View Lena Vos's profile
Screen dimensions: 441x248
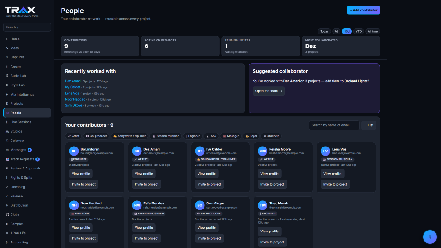333,174
